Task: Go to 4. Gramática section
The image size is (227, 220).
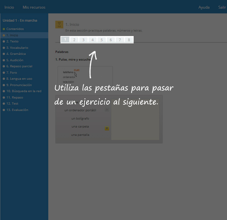Action: pyautogui.click(x=16, y=54)
